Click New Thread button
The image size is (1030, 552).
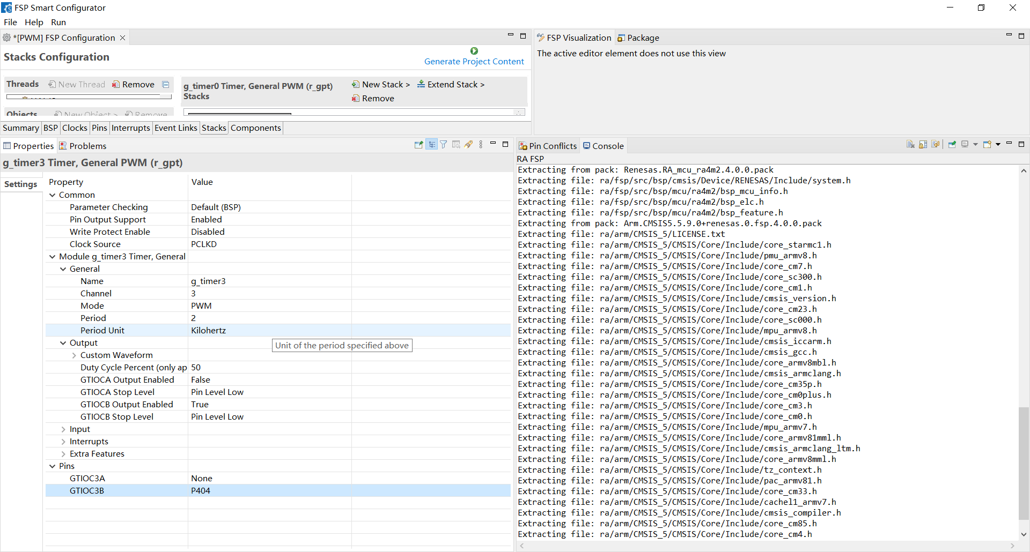pyautogui.click(x=77, y=84)
